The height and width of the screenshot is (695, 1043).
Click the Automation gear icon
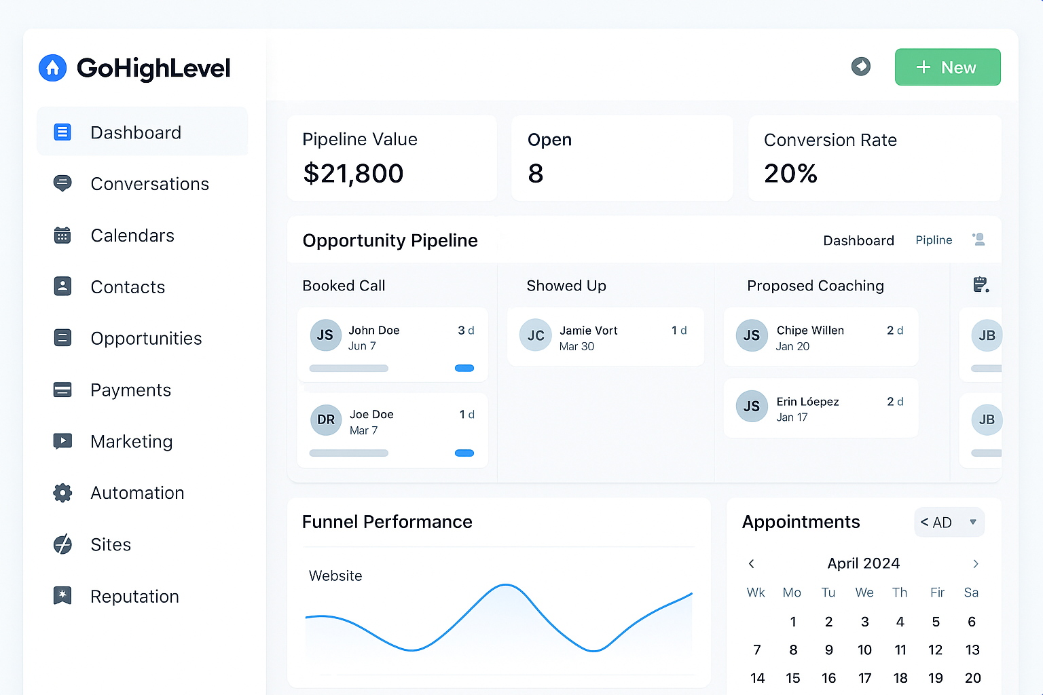(x=62, y=493)
